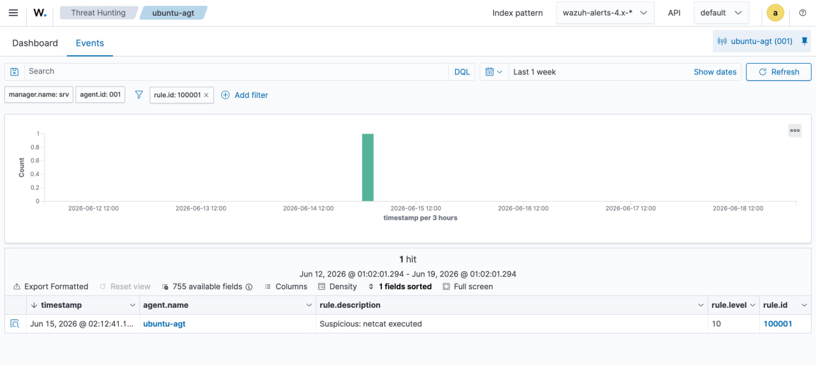Expand rule.level column options chevron
Image resolution: width=816 pixels, height=365 pixels.
tap(753, 305)
